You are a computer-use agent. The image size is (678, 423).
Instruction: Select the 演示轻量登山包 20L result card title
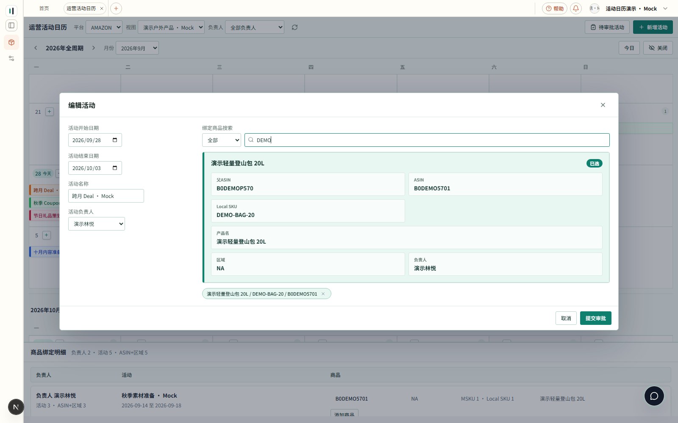coord(238,163)
